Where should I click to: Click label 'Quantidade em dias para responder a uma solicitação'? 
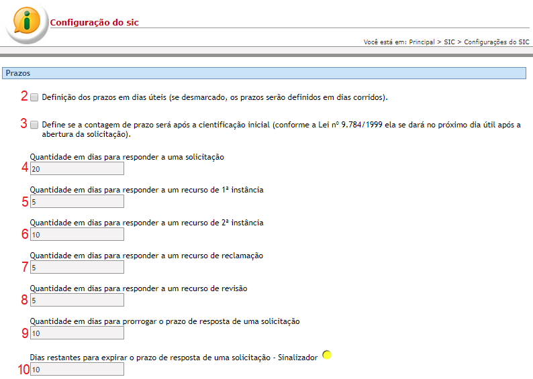coord(127,157)
